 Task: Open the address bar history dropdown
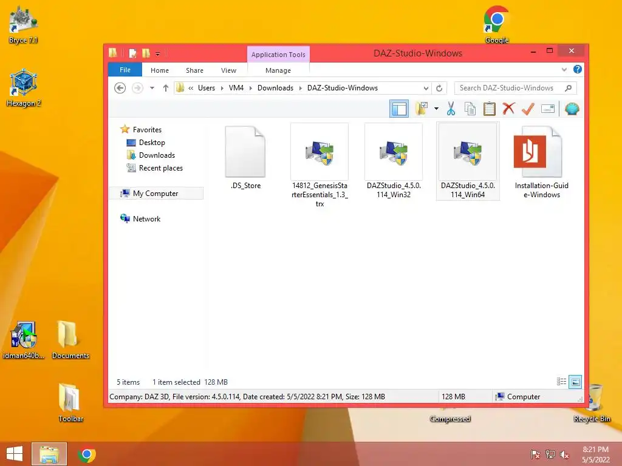click(426, 88)
